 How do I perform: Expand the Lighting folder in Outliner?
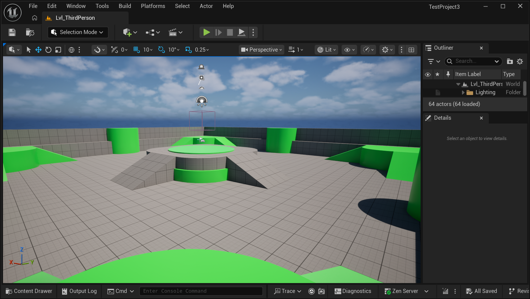pos(463,93)
